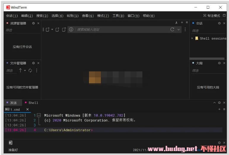Collapse the bottom panel with the up chevron
The image size is (229, 155).
coord(214,103)
